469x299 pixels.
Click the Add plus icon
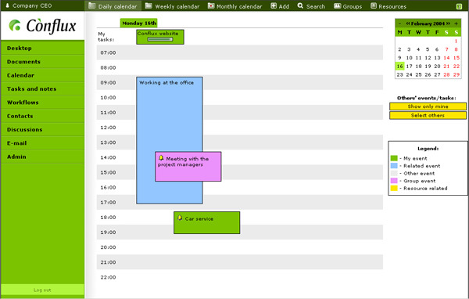274,5
